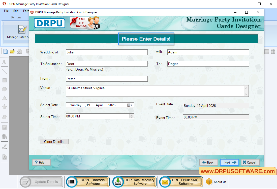Select the Signature pen tool in the sidebar
Image resolution: width=277 pixels, height=189 pixels.
4,146
